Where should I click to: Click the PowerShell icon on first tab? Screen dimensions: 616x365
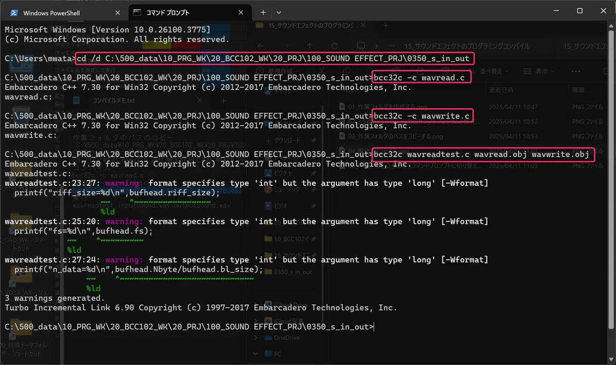point(14,12)
